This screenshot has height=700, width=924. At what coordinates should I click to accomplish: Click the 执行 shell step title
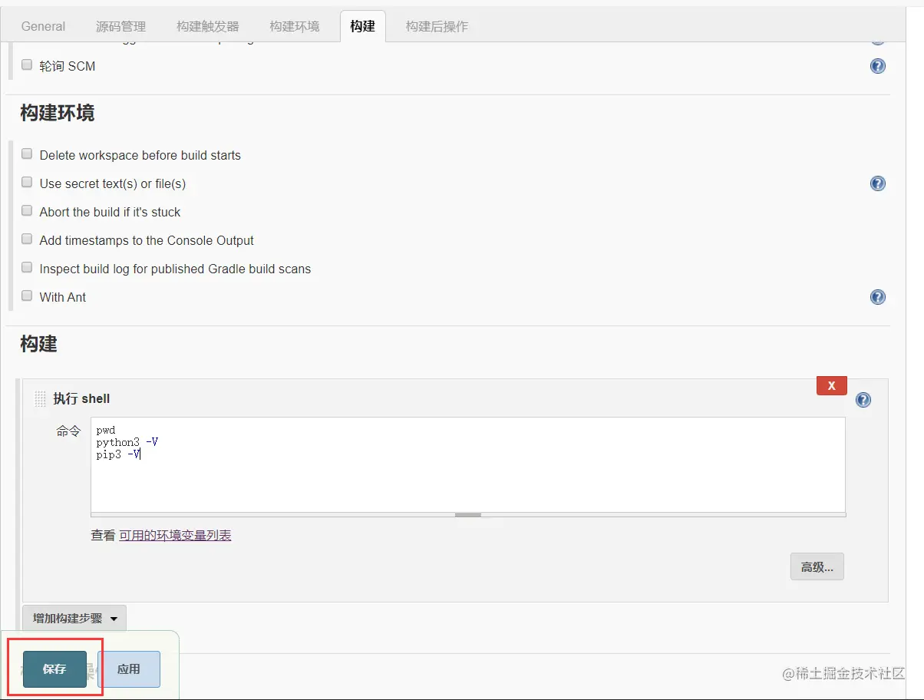click(x=81, y=399)
